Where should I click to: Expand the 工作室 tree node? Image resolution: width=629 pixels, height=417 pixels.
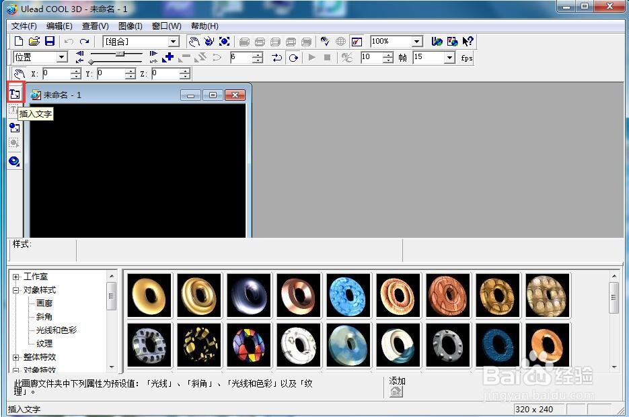[x=15, y=277]
